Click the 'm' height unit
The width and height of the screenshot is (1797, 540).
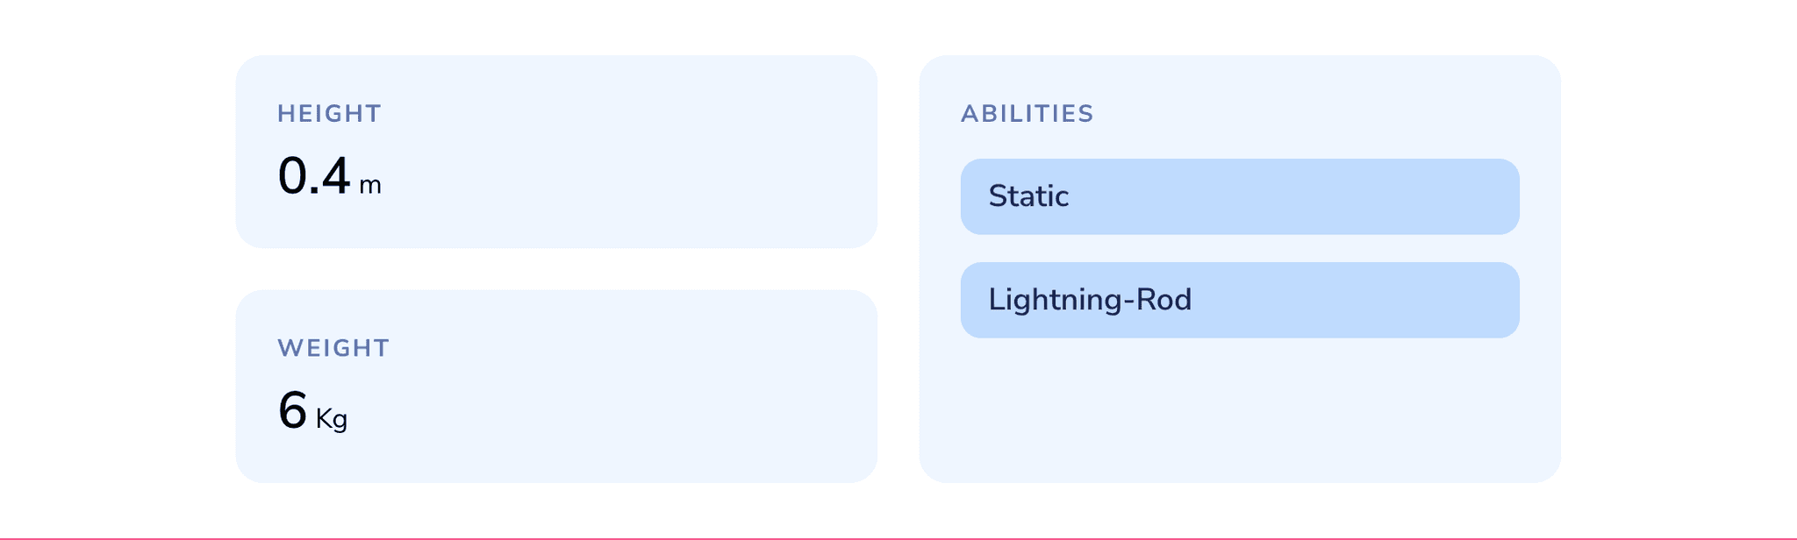(370, 185)
